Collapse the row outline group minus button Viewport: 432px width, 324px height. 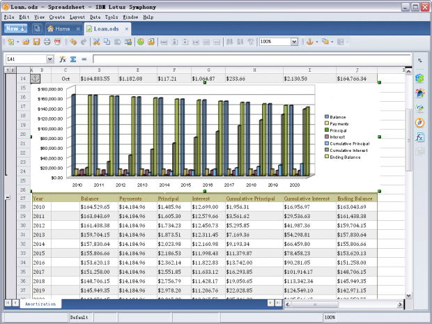pos(8,198)
